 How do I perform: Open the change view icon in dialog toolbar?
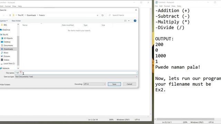coord(125,21)
